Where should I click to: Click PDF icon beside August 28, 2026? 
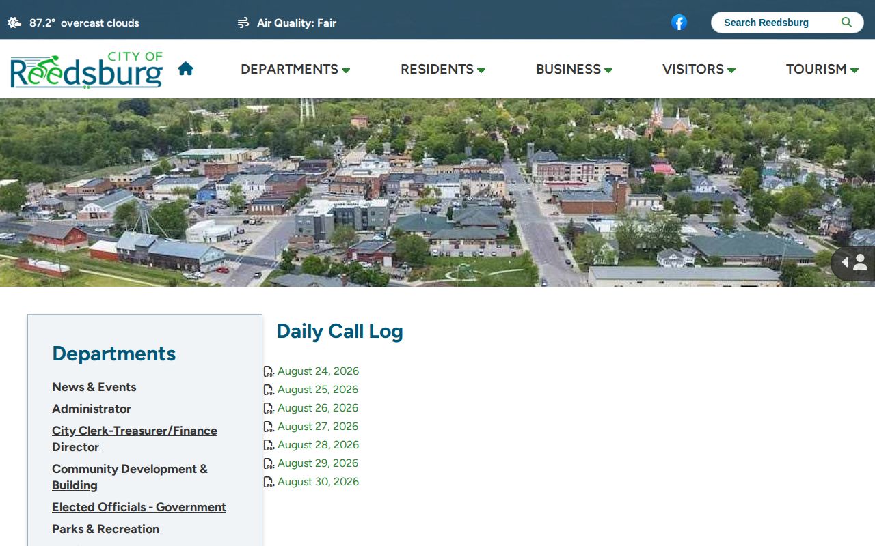[x=269, y=445]
